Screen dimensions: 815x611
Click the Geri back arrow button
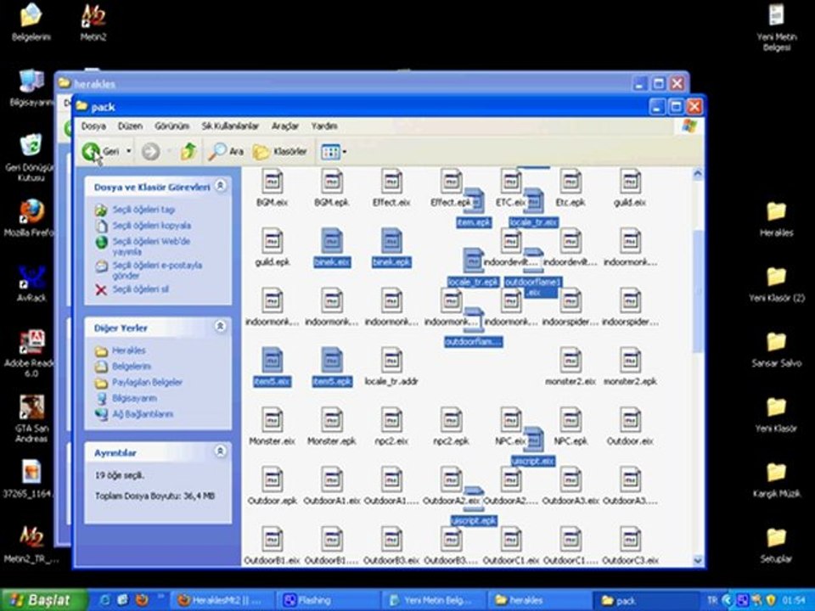point(92,152)
